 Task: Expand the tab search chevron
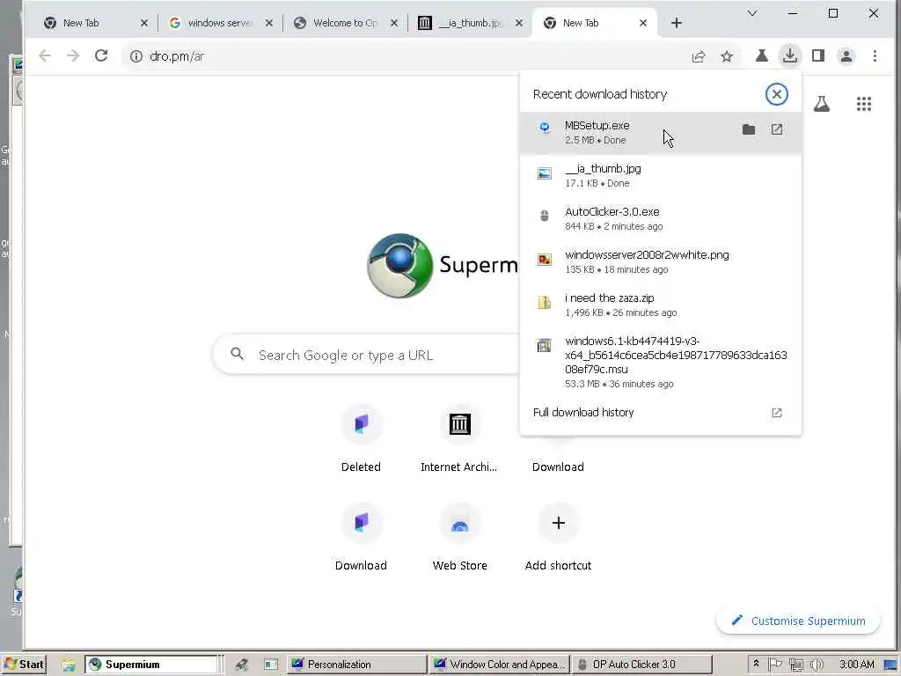tap(752, 13)
